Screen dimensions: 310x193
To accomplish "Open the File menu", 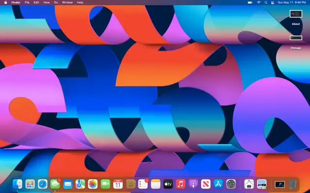I will click(x=27, y=2).
